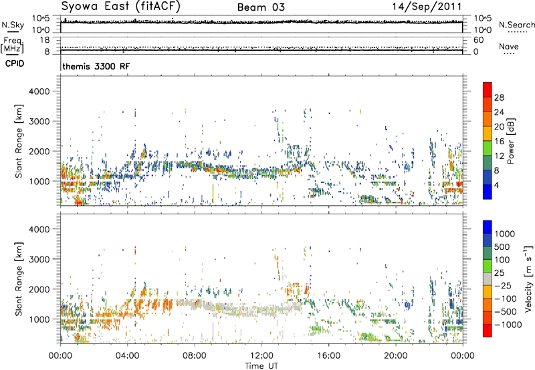This screenshot has height=370, width=535.
Task: Select the orange −100 to −500 Velocity colorbar segment
Action: click(488, 305)
